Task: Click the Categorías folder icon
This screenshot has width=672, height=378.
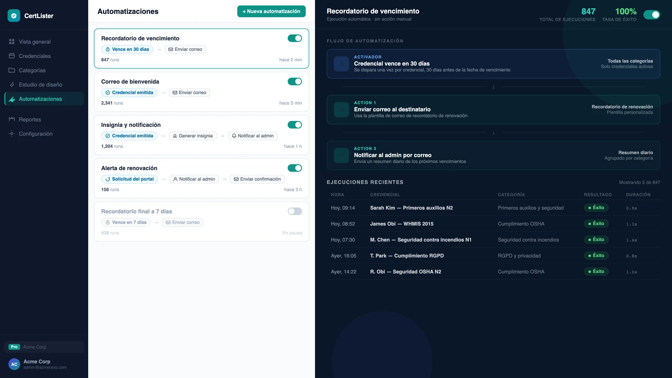Action: pyautogui.click(x=12, y=70)
